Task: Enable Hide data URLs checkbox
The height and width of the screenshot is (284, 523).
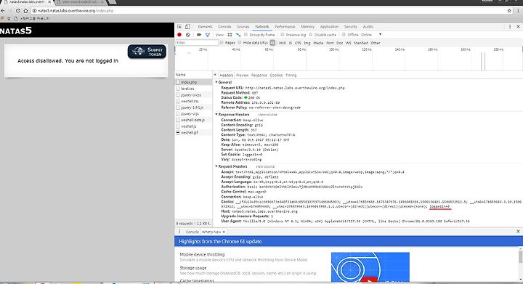Action: pyautogui.click(x=240, y=43)
